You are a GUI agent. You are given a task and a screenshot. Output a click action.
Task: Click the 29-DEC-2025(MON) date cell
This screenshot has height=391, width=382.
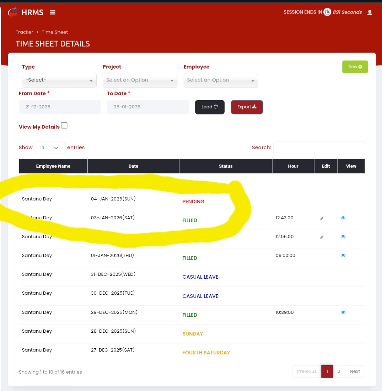tap(114, 312)
